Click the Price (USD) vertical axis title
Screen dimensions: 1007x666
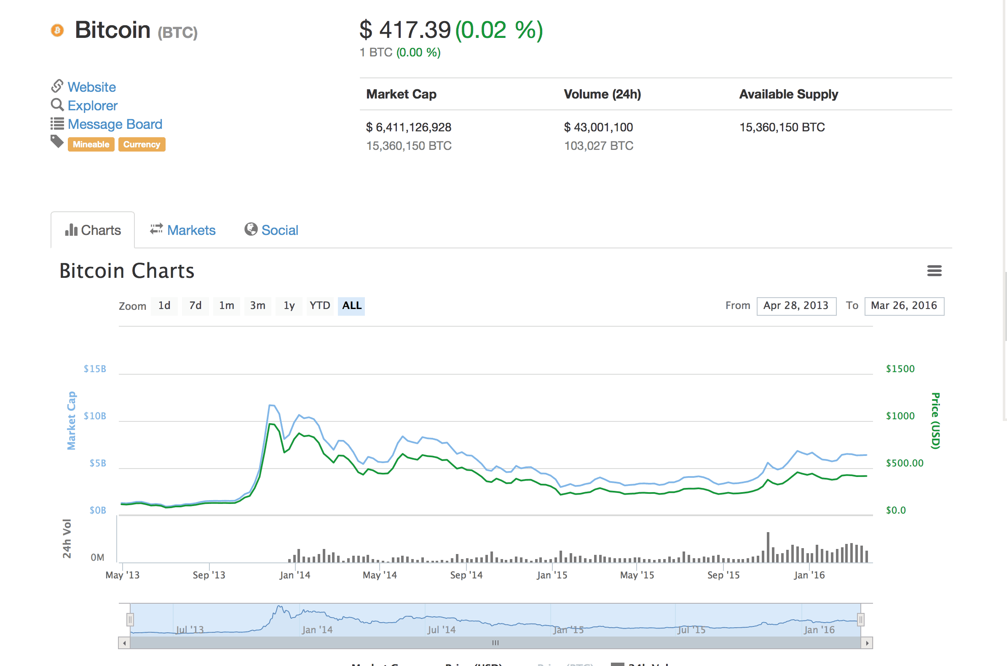pyautogui.click(x=936, y=421)
